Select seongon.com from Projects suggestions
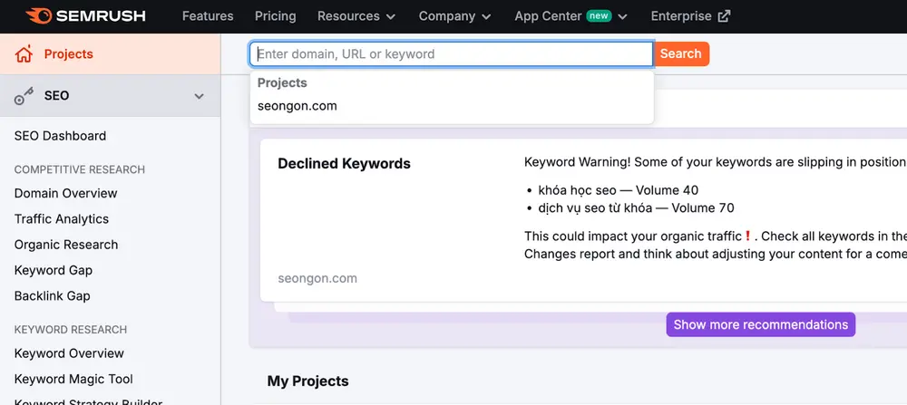 (297, 106)
